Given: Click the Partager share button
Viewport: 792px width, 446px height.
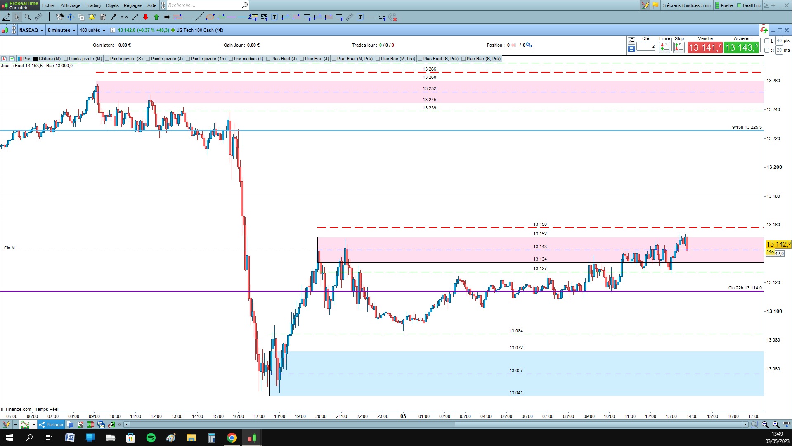Looking at the screenshot, I should 51,425.
